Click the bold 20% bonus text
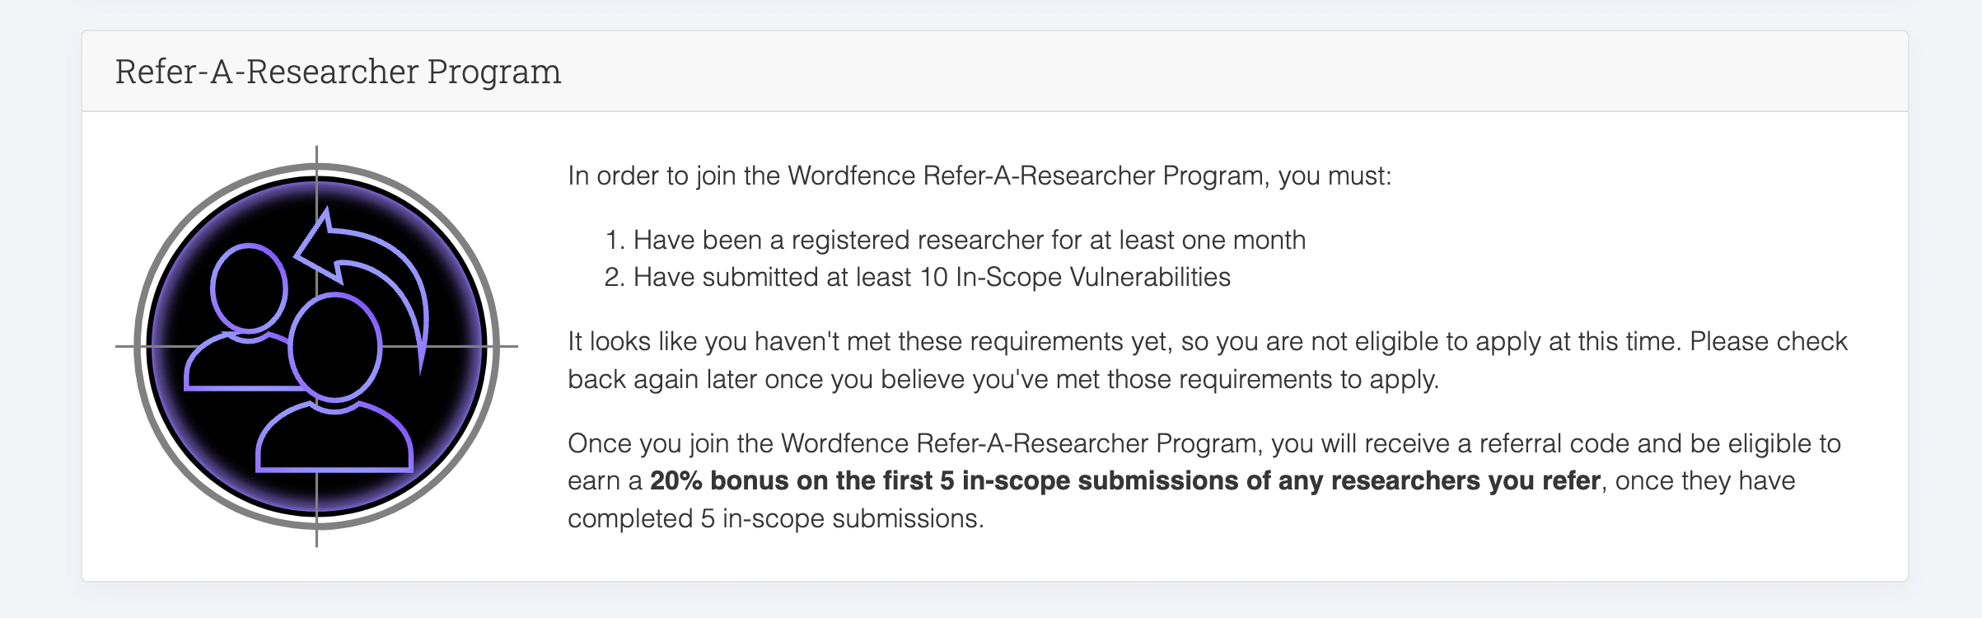This screenshot has width=1982, height=618. point(1124,480)
